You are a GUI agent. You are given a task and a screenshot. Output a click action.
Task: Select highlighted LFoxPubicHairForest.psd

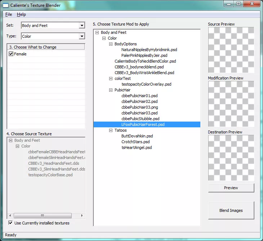(143, 124)
